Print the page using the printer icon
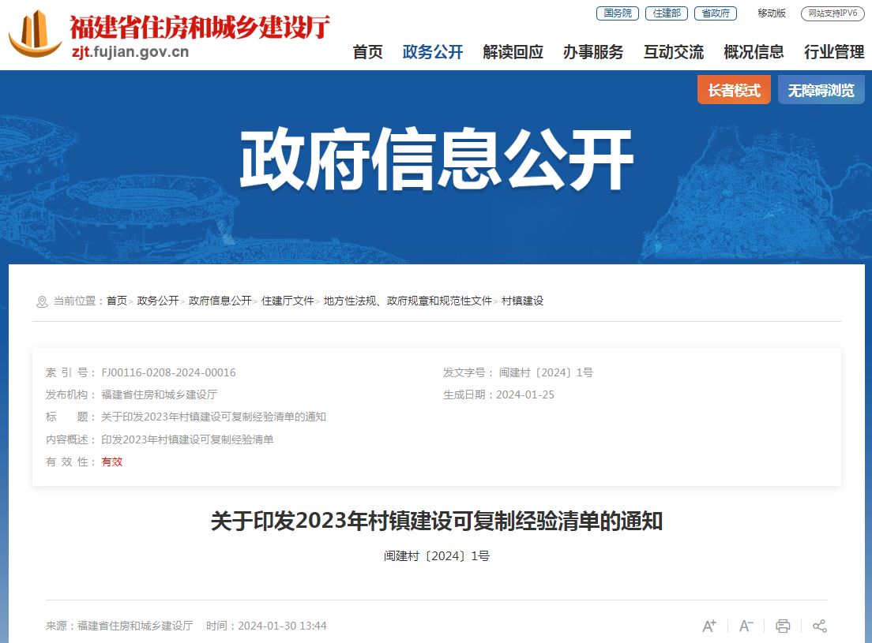 783,626
